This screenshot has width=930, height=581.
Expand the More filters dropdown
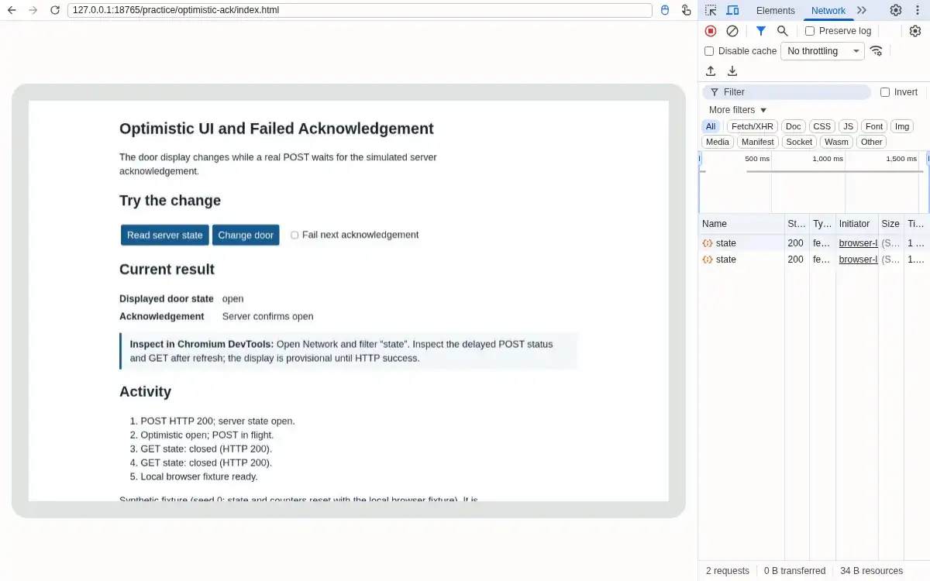(x=737, y=110)
